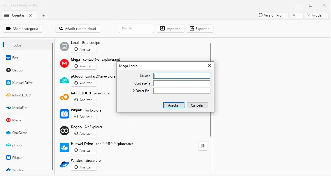Click the pCloud account logo in list

coord(64,80)
